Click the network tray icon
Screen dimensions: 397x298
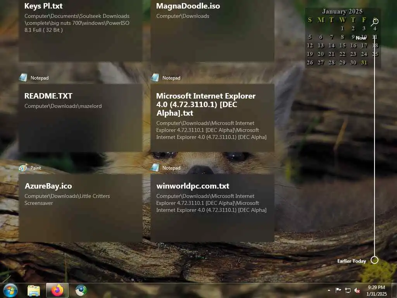(x=348, y=290)
